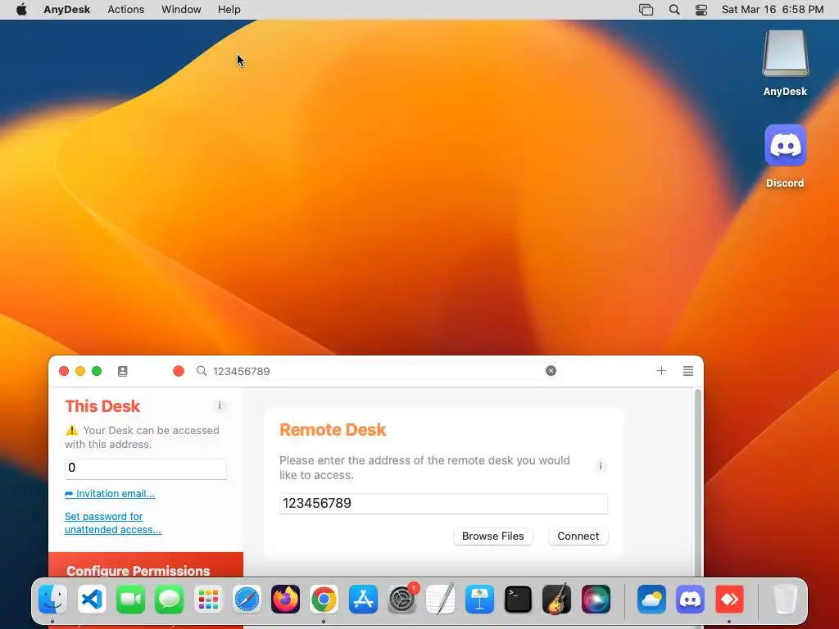
Task: Open the Help menu
Action: coord(229,10)
